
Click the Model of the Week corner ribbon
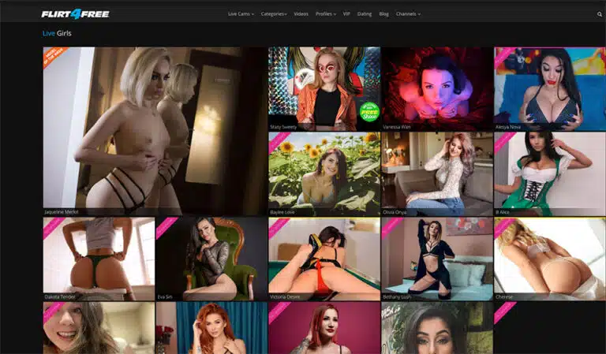pyautogui.click(x=54, y=58)
